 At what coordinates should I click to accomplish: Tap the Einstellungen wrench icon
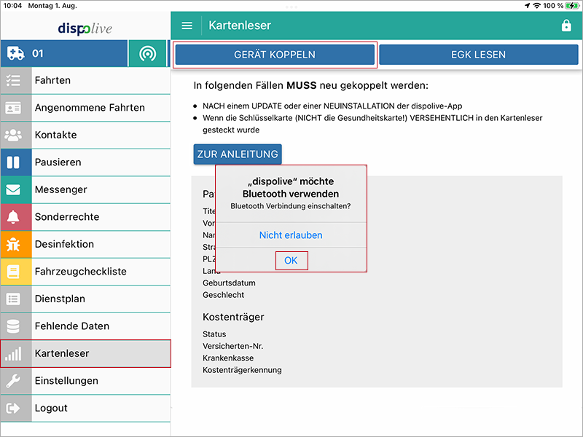(13, 381)
